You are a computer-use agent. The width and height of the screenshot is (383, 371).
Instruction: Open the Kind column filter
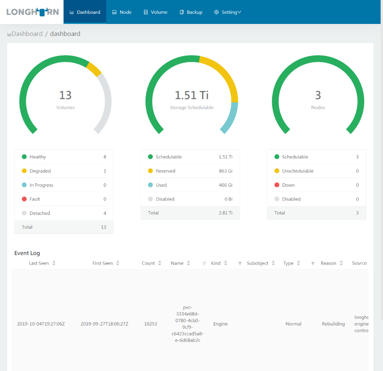point(240,263)
